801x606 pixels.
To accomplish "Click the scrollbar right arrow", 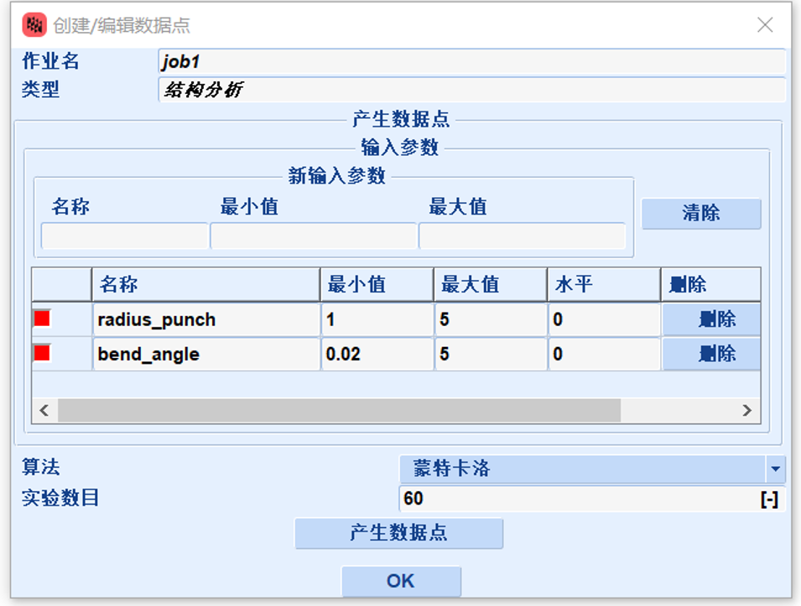I will 746,411.
